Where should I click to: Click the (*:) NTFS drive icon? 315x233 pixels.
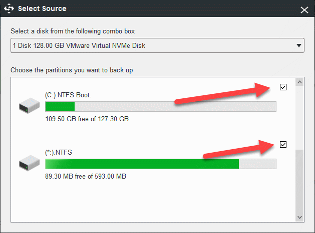point(29,162)
